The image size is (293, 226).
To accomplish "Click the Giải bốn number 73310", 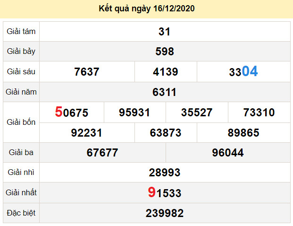I will click(x=259, y=113).
